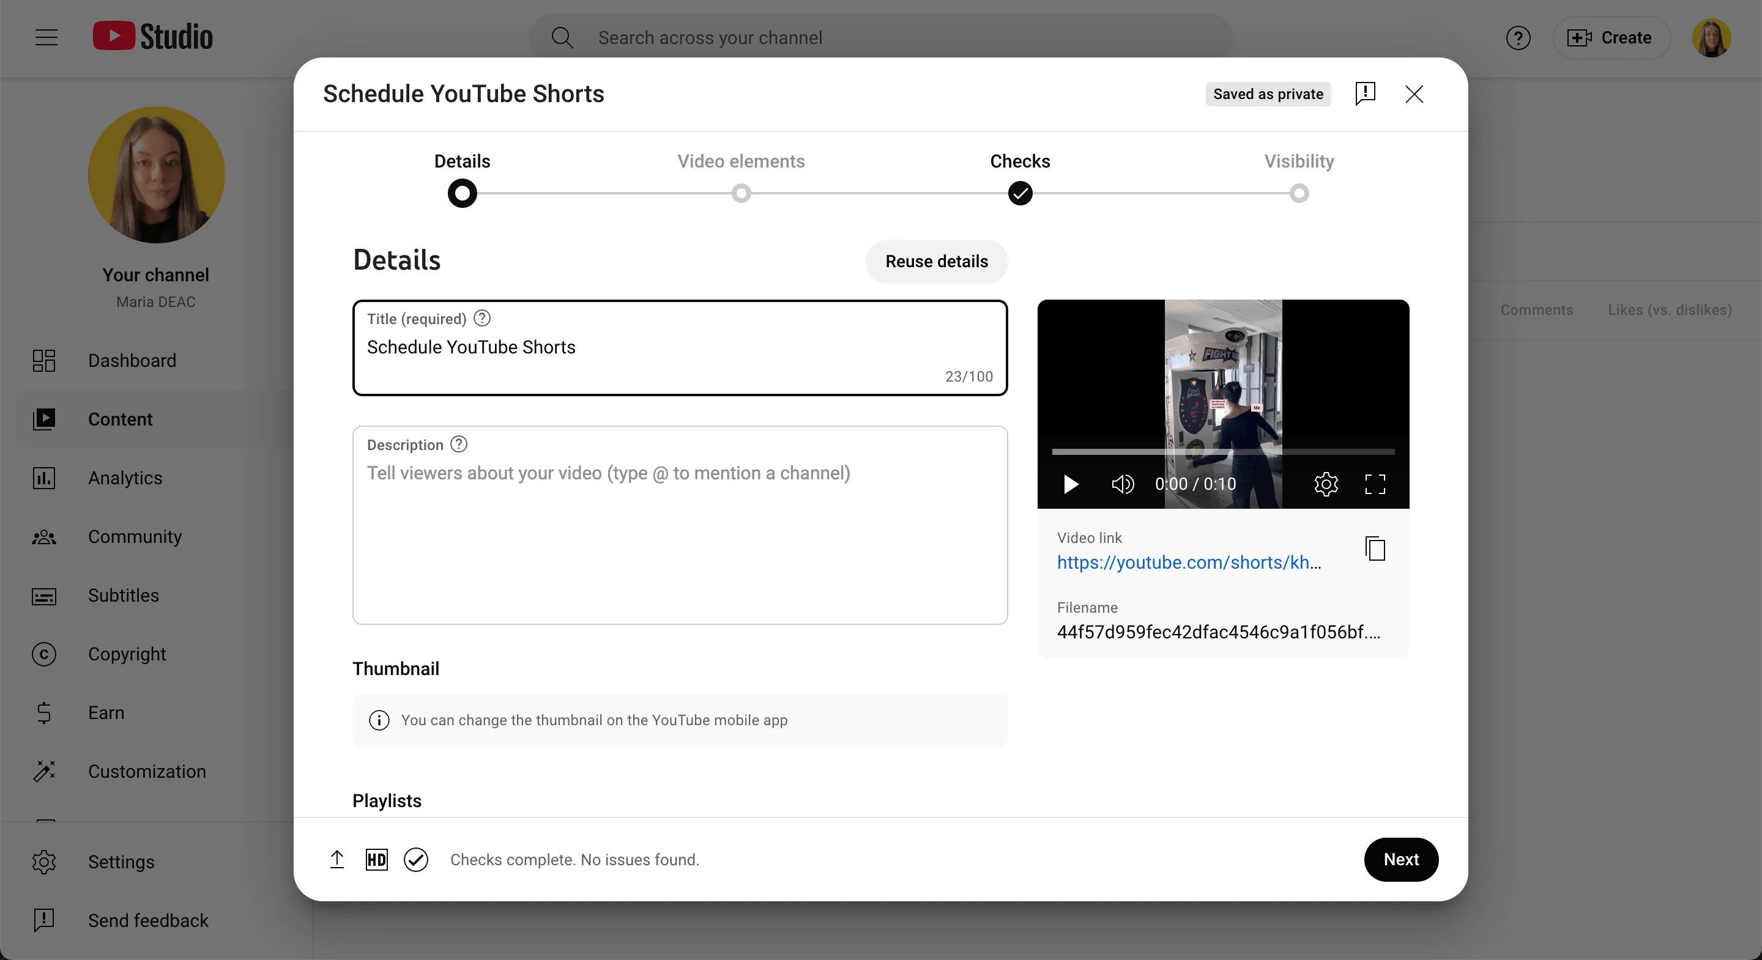Open the Create menu button

click(x=1611, y=39)
